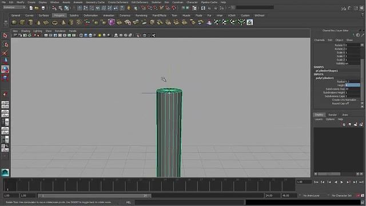Activate the Move tool in the toolbox
Image resolution: width=366 pixels, height=206 pixels.
[5, 61]
